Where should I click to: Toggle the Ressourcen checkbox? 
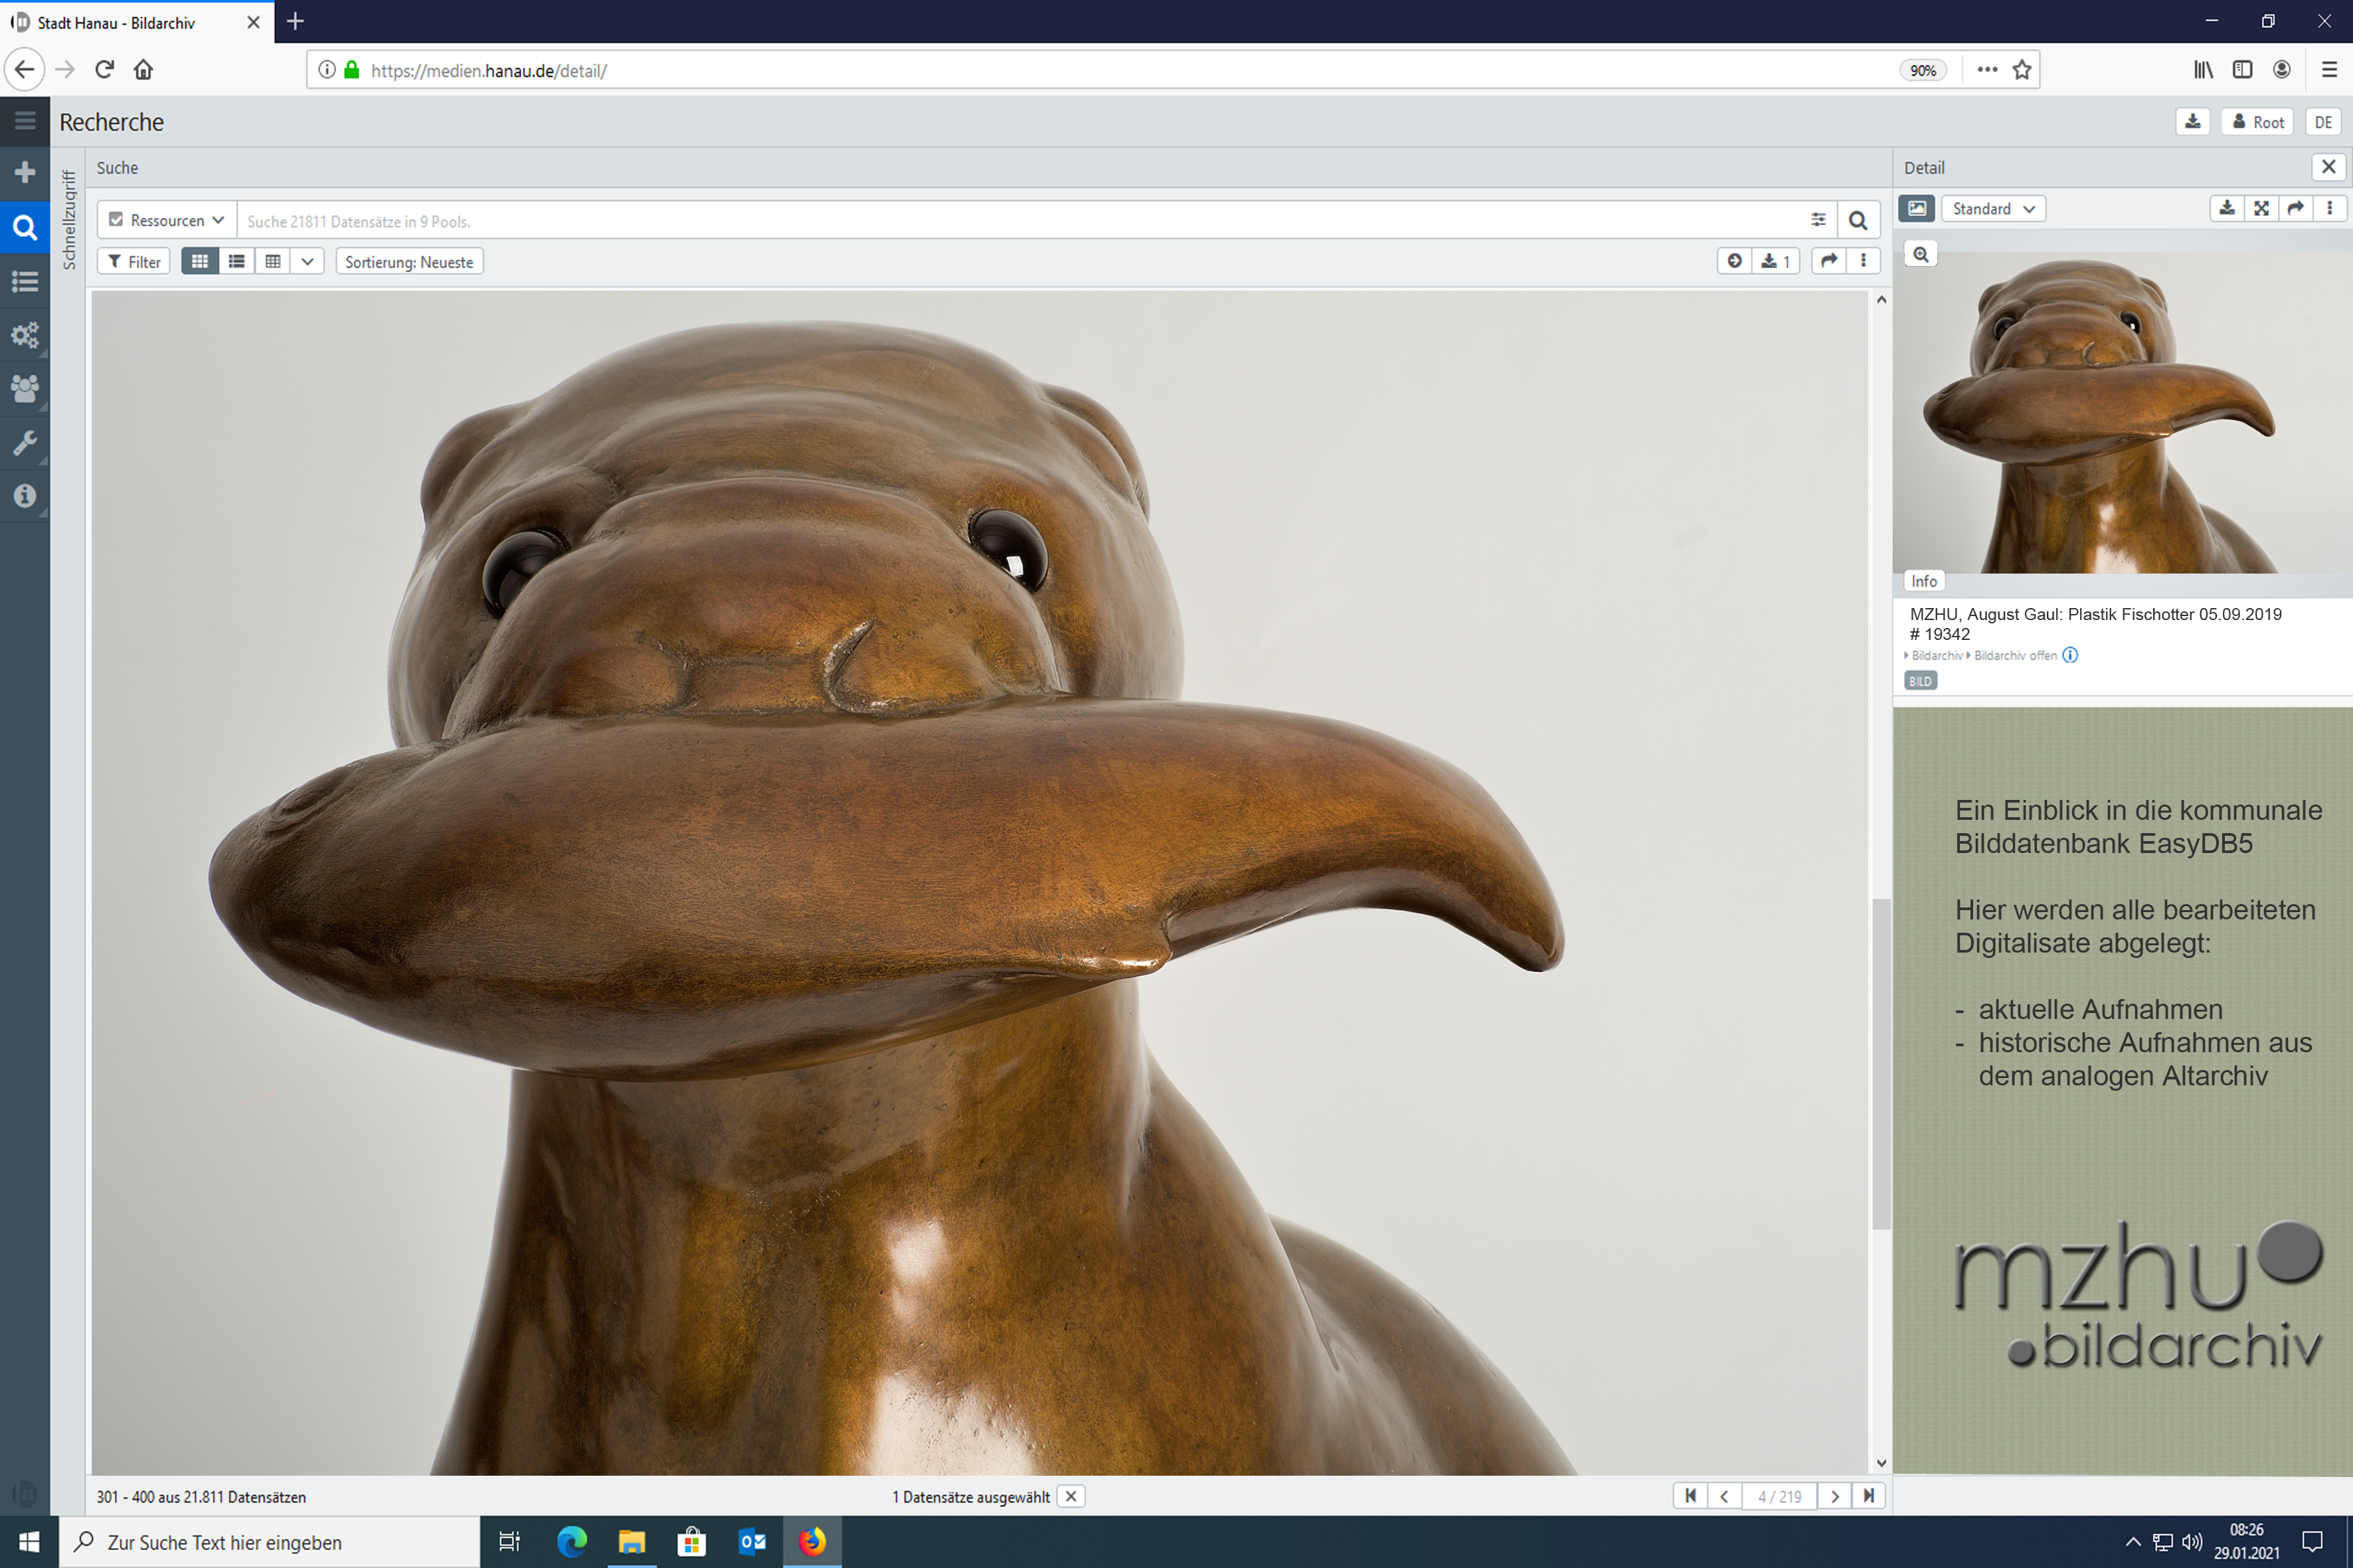116,220
